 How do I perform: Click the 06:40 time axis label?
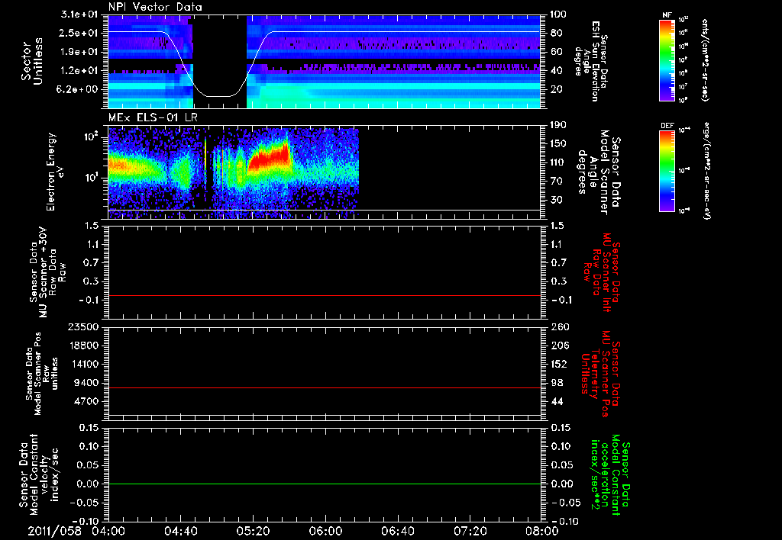coord(397,531)
